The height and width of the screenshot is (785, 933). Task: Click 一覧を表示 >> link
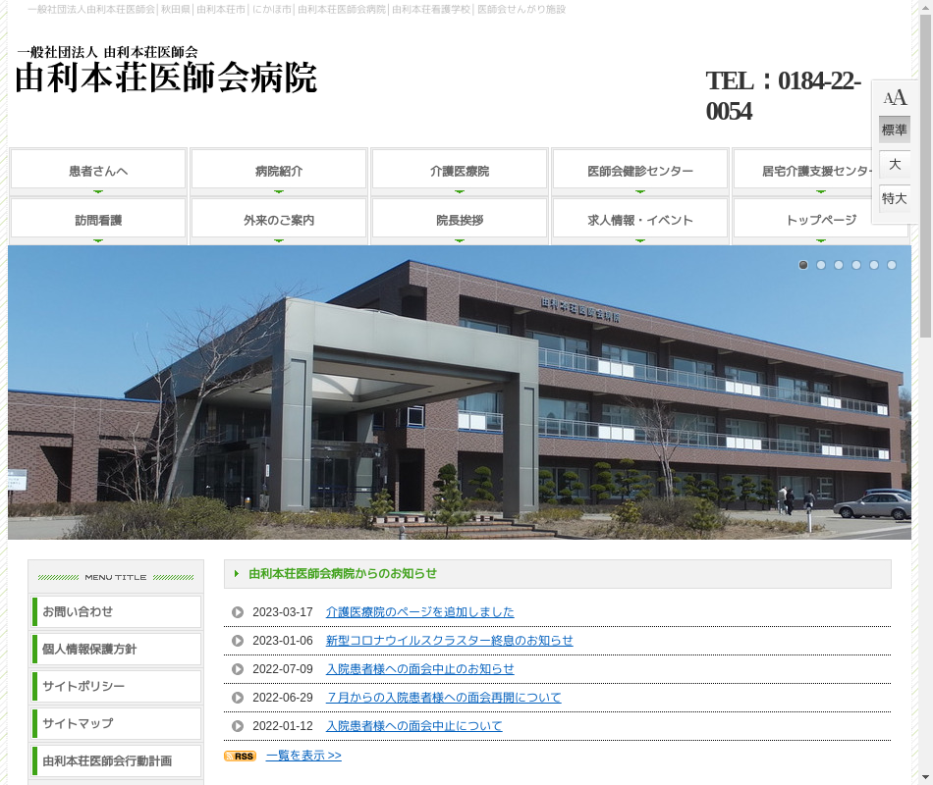[303, 756]
